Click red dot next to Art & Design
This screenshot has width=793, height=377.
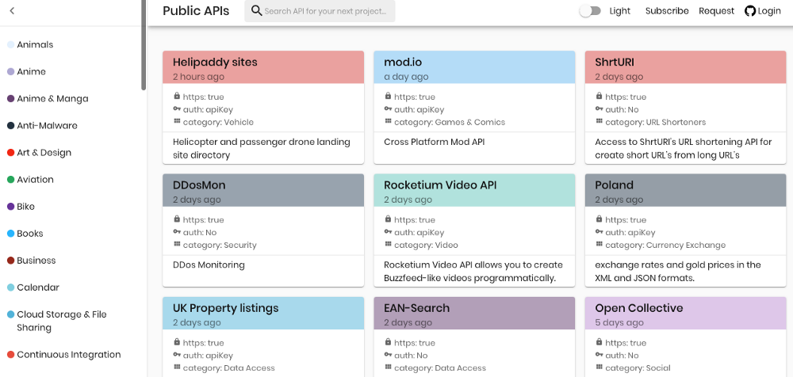[x=10, y=153]
